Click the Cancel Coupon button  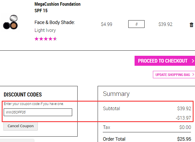click(x=21, y=126)
